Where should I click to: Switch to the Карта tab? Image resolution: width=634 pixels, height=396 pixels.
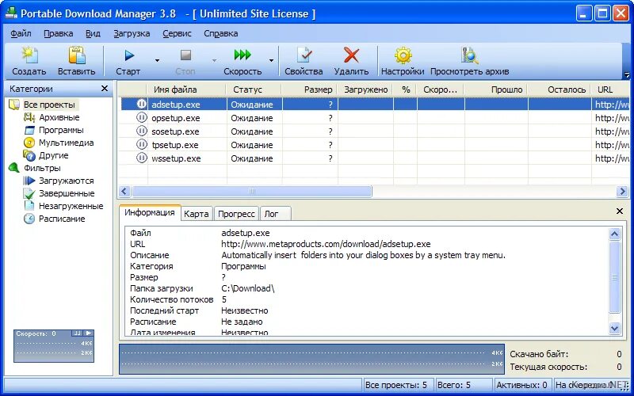click(196, 214)
